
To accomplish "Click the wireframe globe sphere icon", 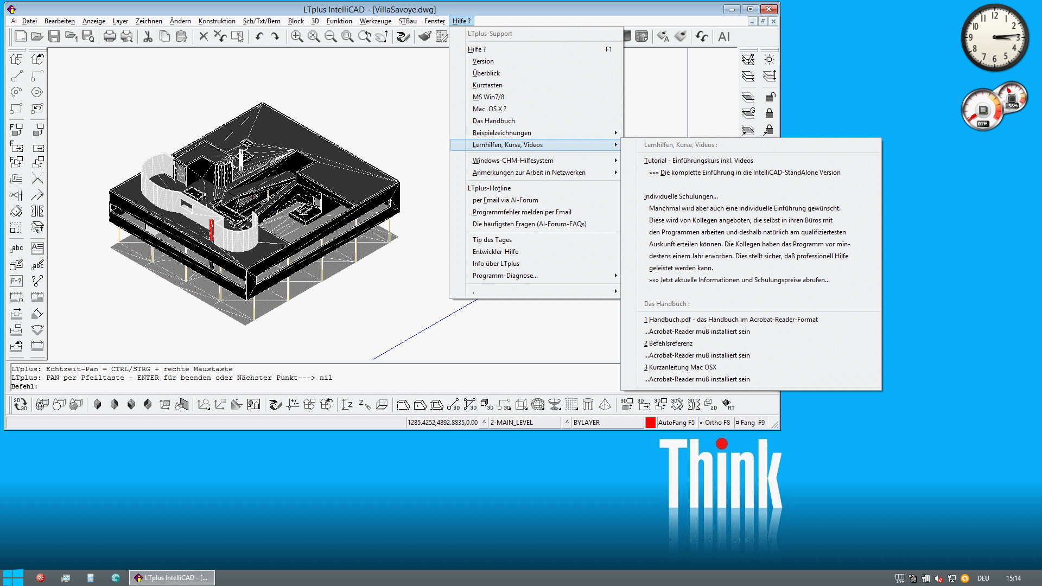I will pos(538,404).
